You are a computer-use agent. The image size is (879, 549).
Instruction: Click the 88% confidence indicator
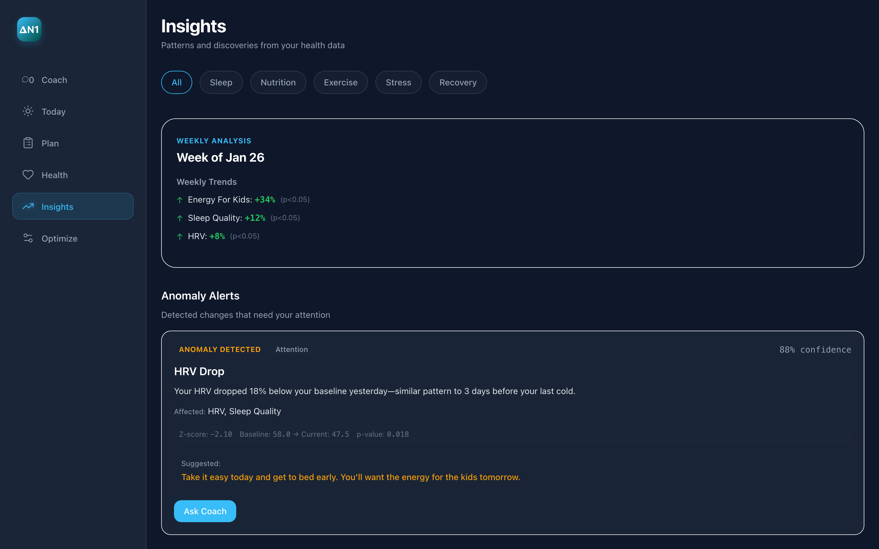(815, 349)
